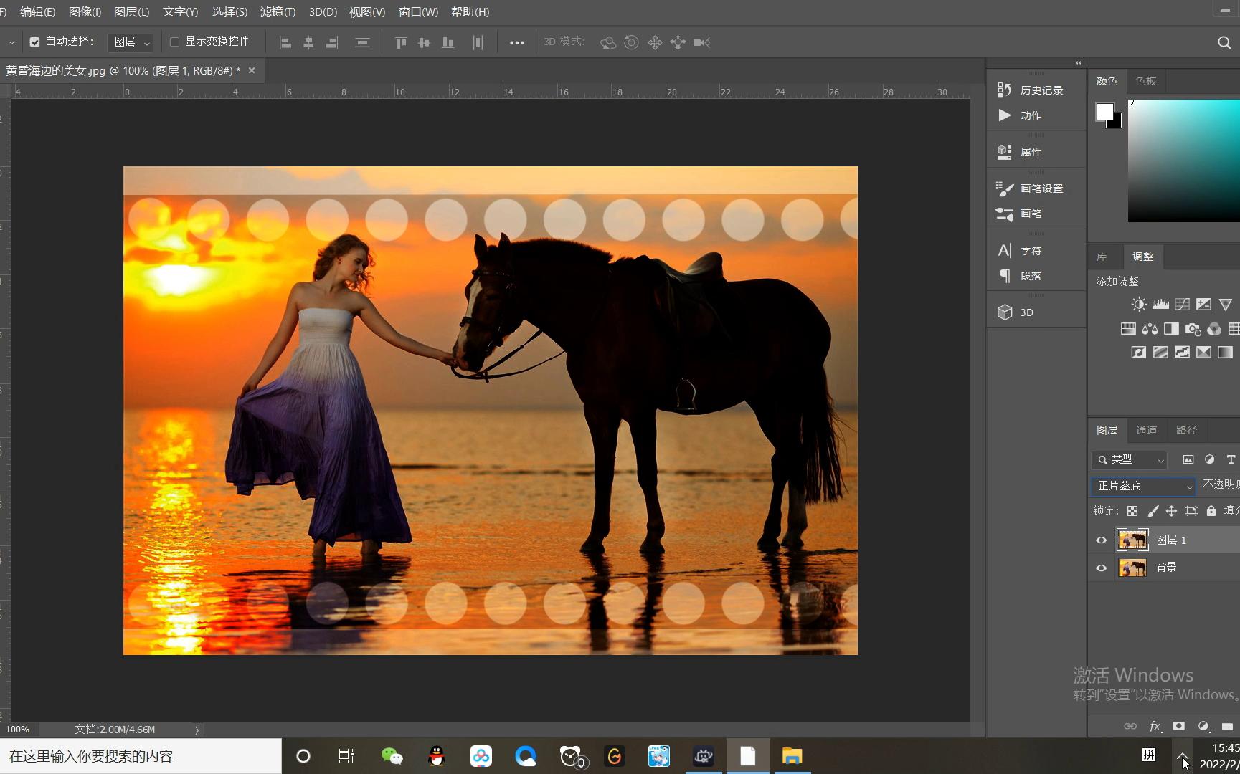The image size is (1240, 774).
Task: Open the 编辑(E) menu
Action: pos(37,12)
